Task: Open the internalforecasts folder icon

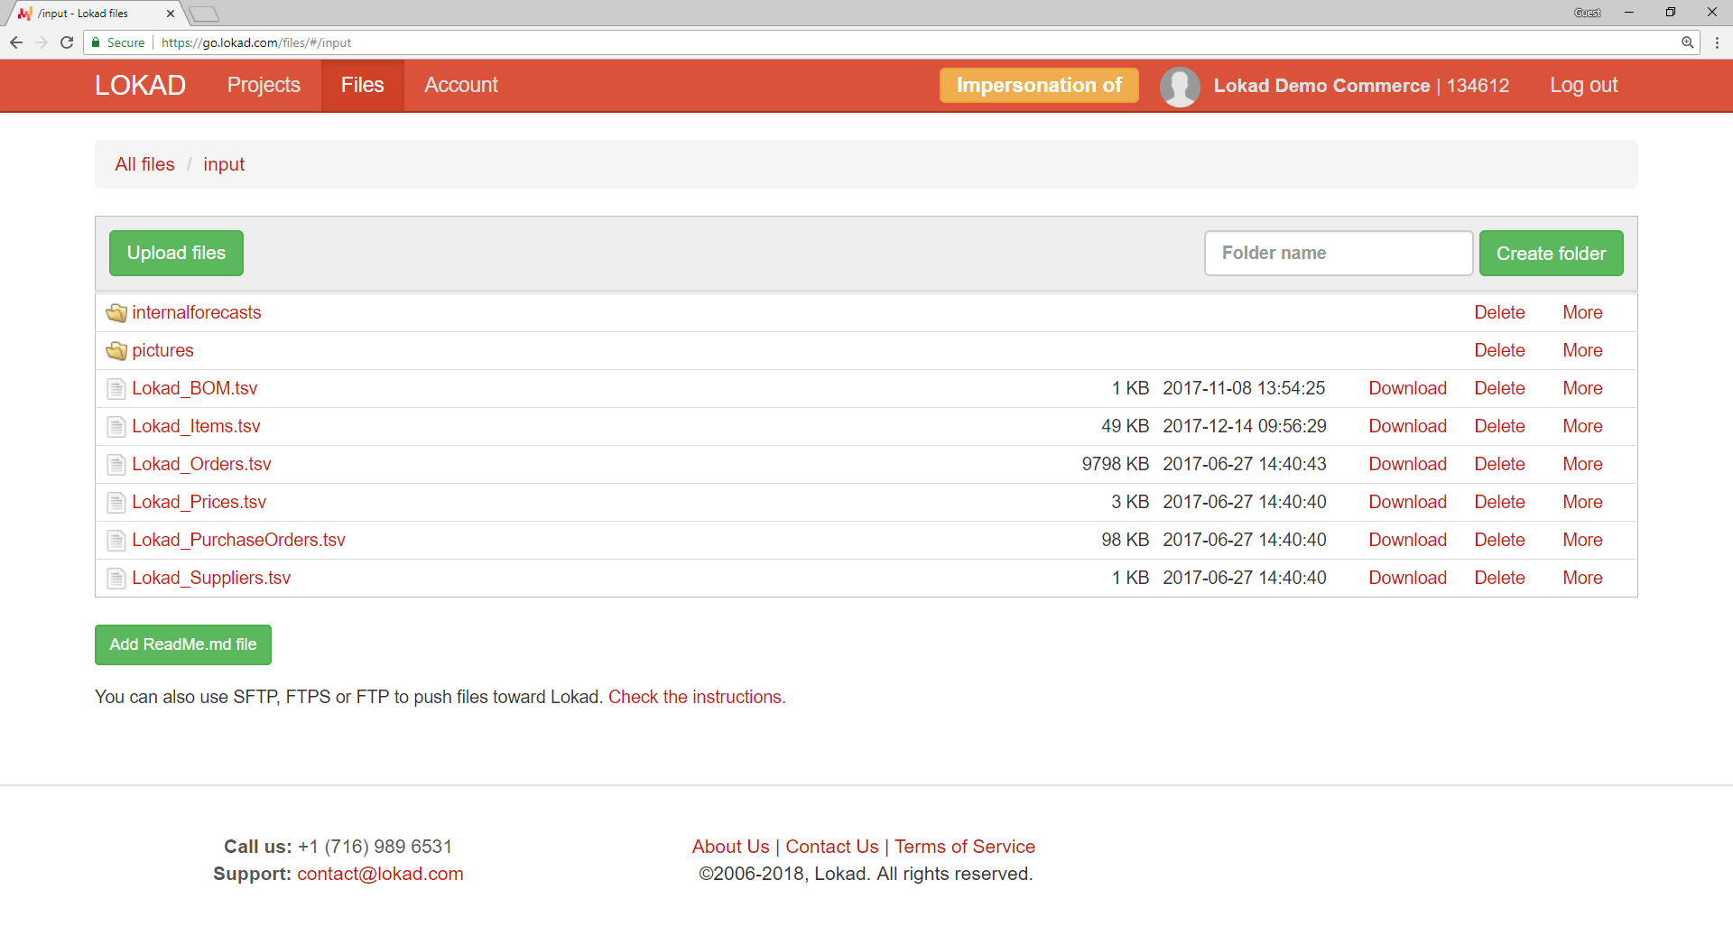Action: pyautogui.click(x=116, y=312)
